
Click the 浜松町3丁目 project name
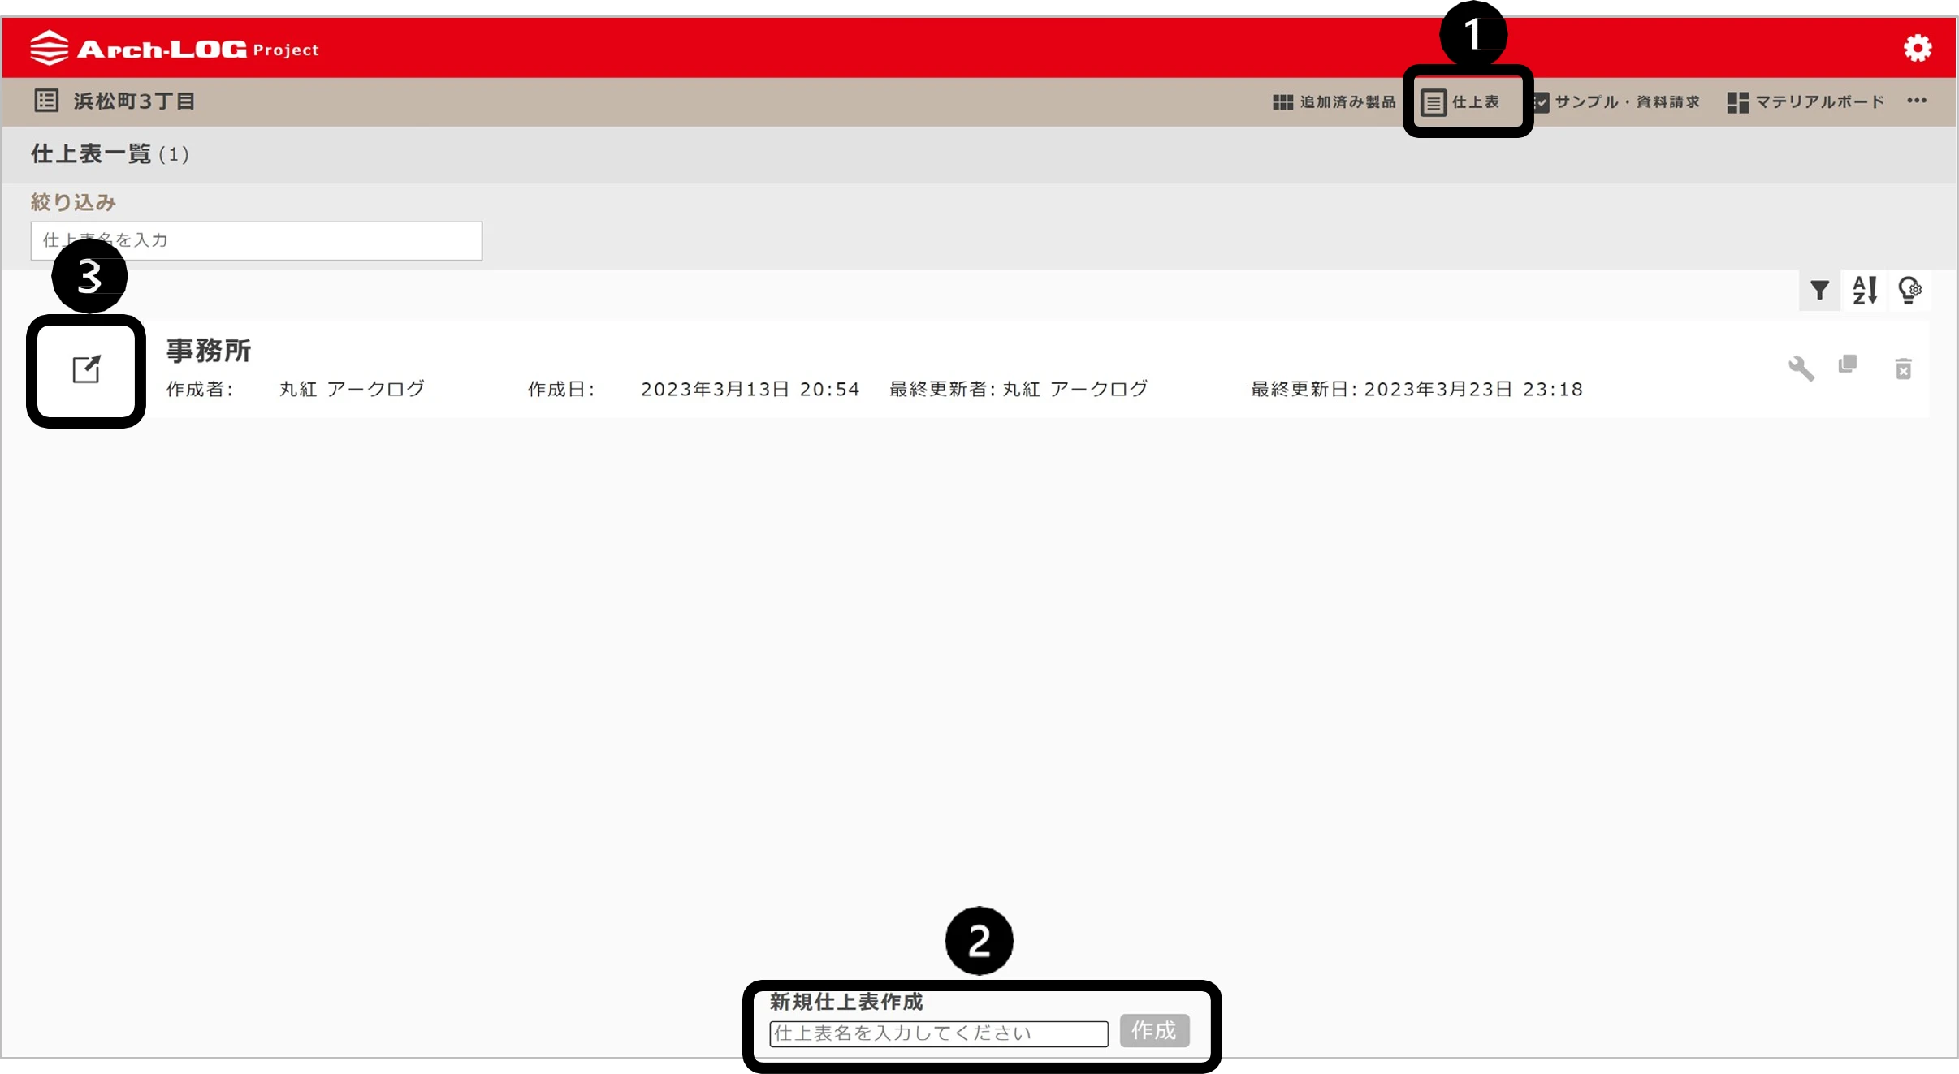(135, 101)
